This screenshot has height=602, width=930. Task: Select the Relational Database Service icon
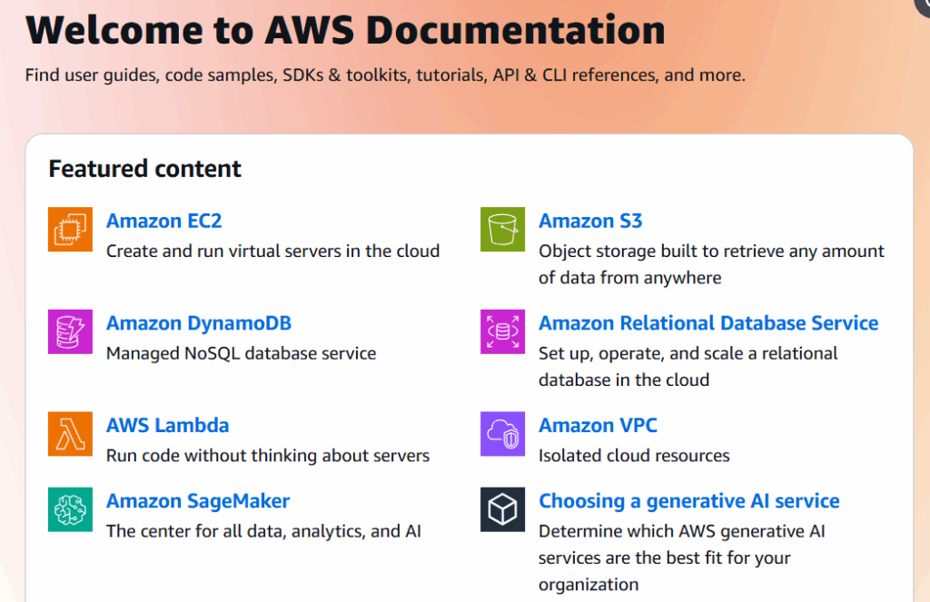pyautogui.click(x=502, y=331)
